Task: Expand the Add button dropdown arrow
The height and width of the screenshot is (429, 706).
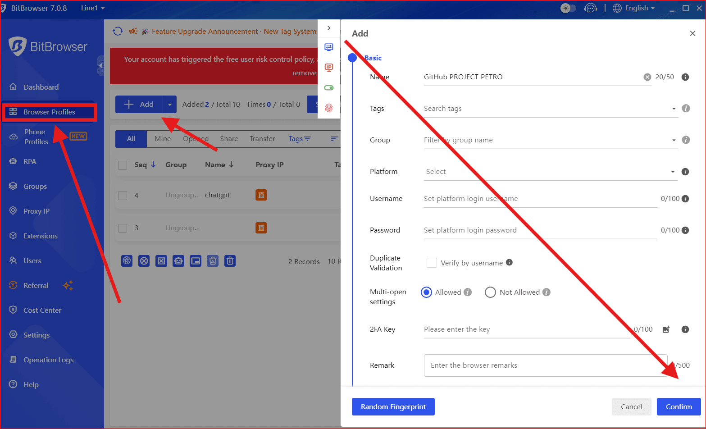Action: coord(170,105)
